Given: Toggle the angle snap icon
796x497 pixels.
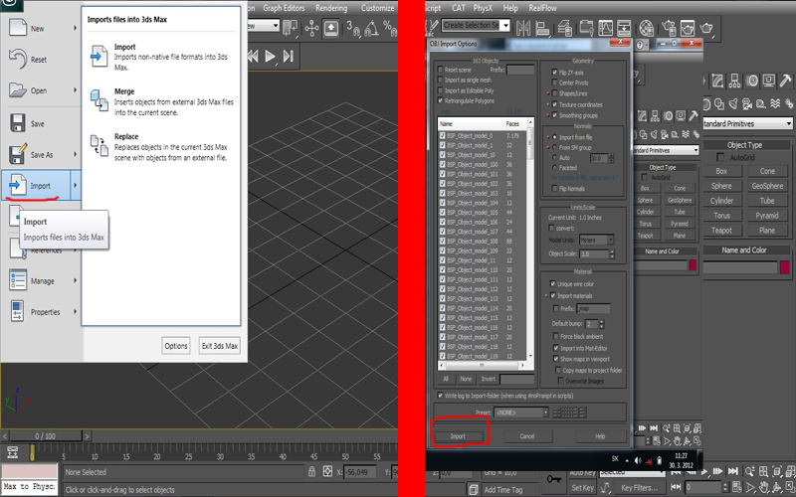Looking at the screenshot, I should [372, 29].
